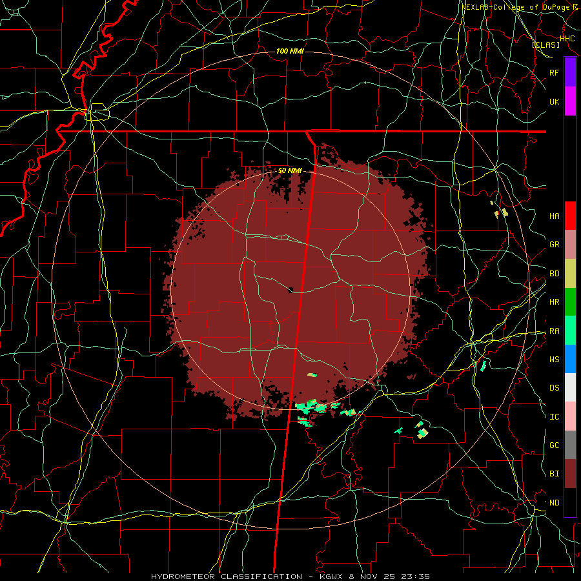Click the BD legend label
Screen dimensions: 581x581
click(x=554, y=274)
